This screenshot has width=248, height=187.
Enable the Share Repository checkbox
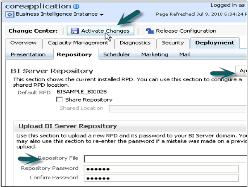tap(59, 100)
